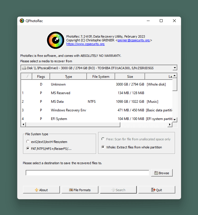Click the Label column header
This screenshot has height=215, width=198.
[x=159, y=76]
